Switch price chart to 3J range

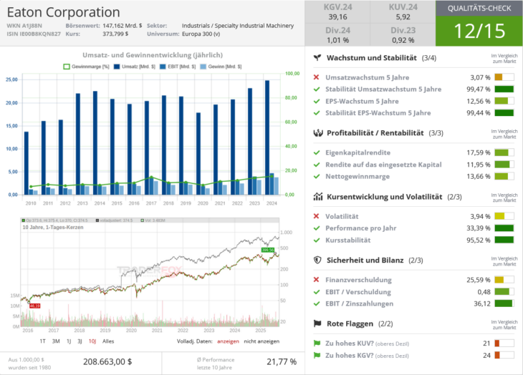(80, 341)
